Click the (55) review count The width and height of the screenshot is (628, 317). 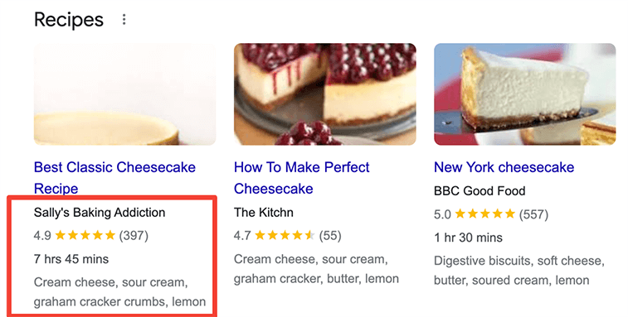330,235
